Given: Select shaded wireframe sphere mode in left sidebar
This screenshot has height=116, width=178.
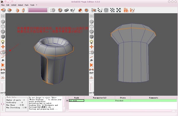Looking at the screenshot, I should 3,32.
